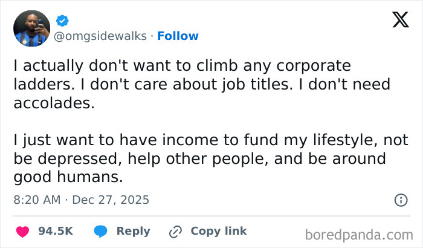
Task: Open the tweet info circle icon
Action: (x=400, y=200)
